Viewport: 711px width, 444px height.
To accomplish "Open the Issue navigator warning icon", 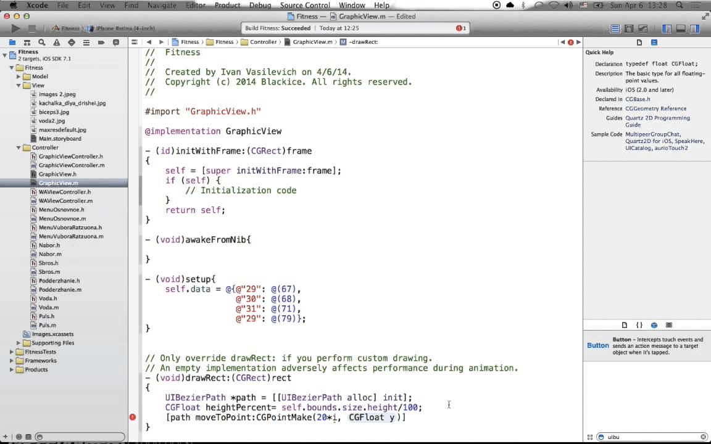I will pos(57,42).
